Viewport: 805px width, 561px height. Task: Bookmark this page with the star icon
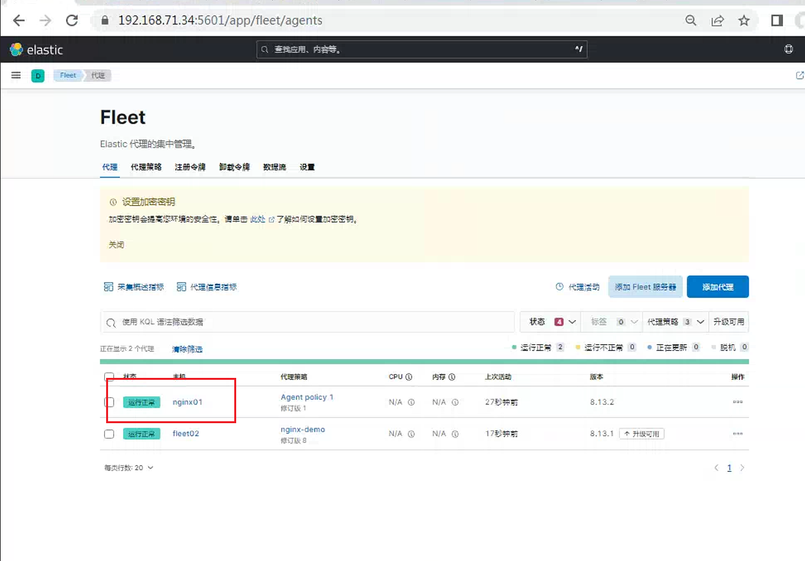(744, 21)
